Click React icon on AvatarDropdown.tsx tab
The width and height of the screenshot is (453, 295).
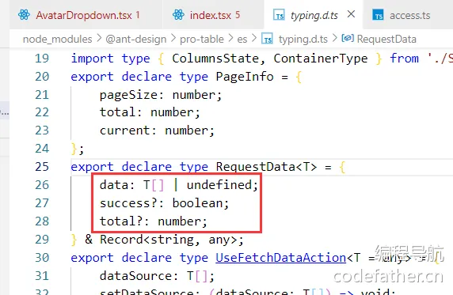[x=24, y=15]
